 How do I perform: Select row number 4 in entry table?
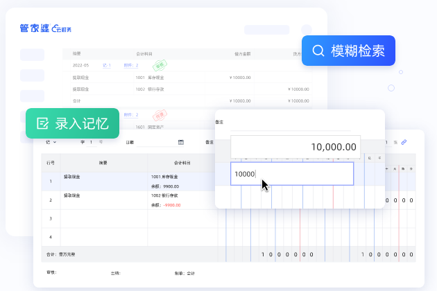(51, 237)
